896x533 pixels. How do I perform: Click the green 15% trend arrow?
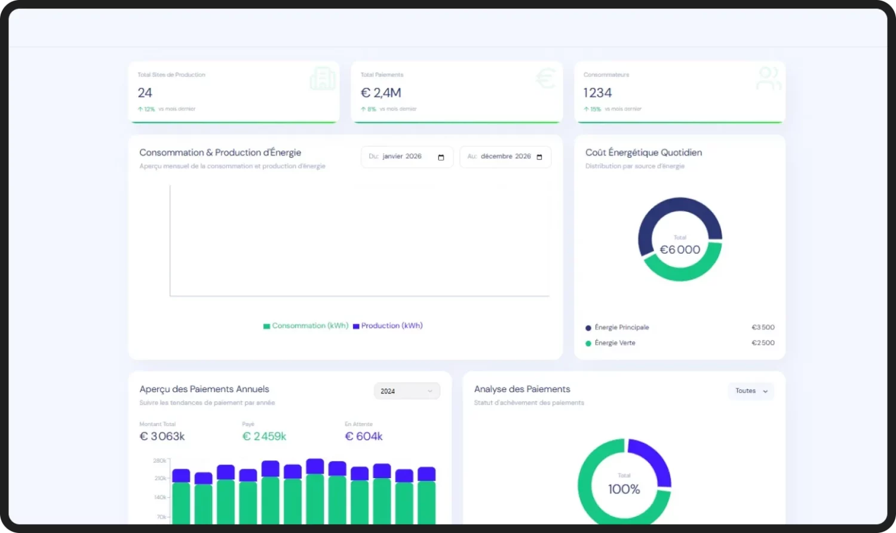click(587, 109)
